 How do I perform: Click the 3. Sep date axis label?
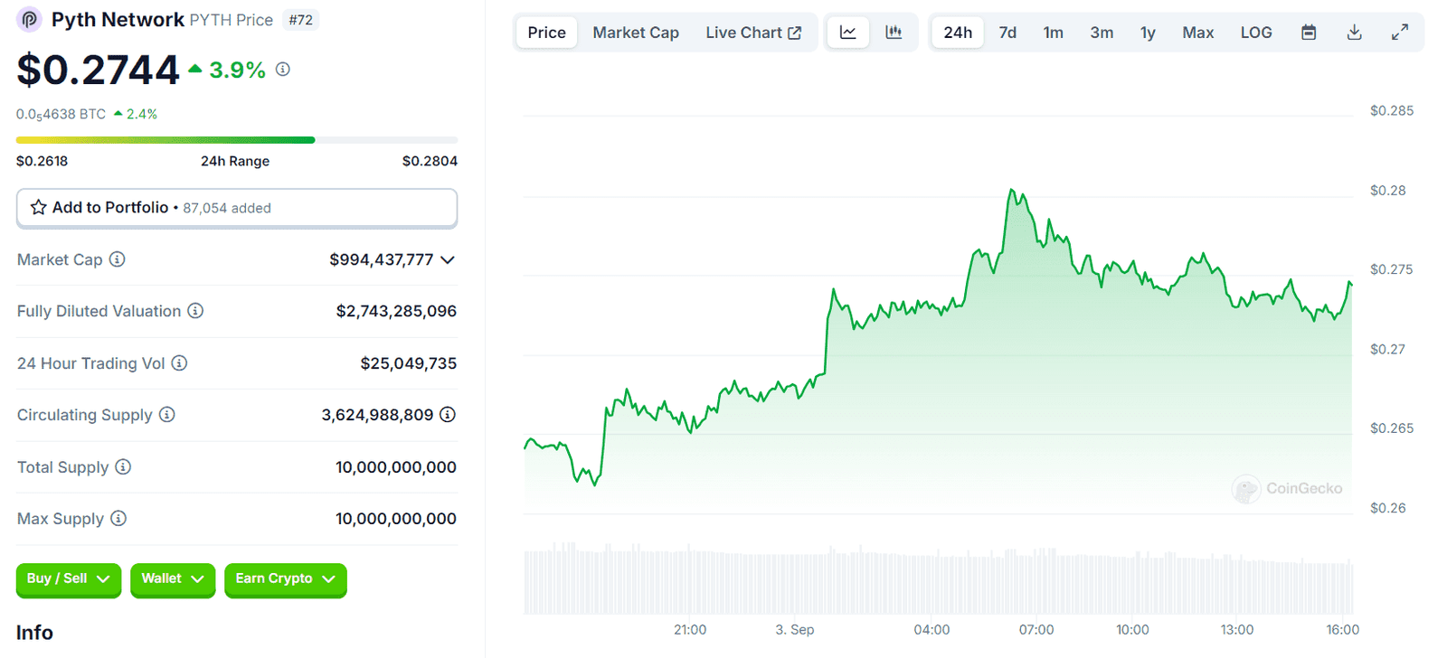795,630
